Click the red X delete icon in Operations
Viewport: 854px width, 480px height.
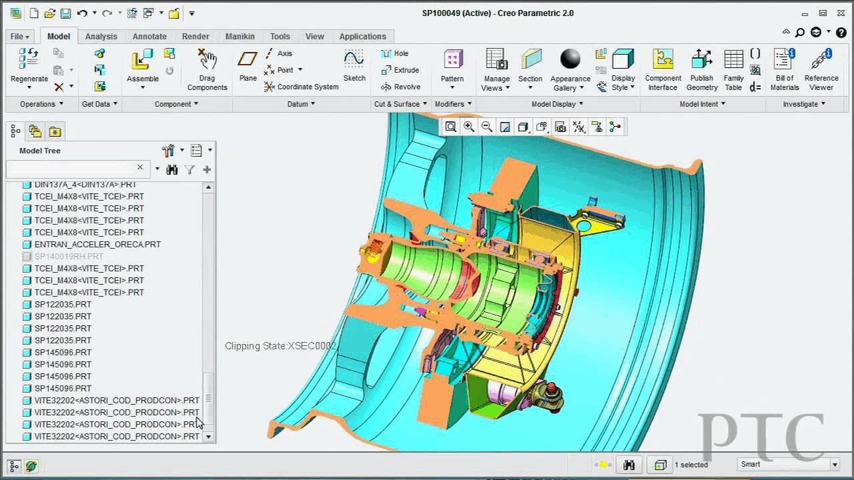tap(59, 87)
